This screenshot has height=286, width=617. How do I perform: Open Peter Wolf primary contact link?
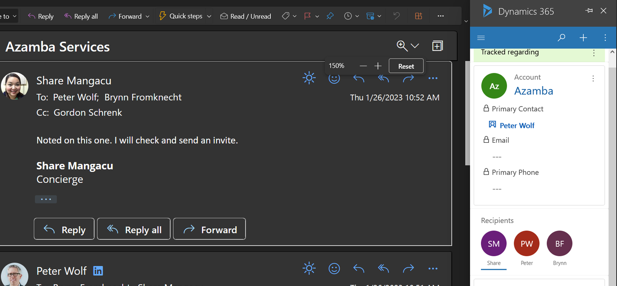[517, 125]
